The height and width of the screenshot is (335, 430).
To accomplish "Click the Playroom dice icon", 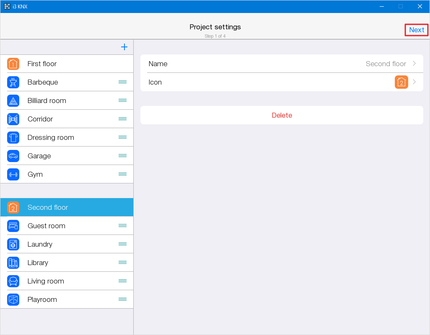I will [13, 299].
